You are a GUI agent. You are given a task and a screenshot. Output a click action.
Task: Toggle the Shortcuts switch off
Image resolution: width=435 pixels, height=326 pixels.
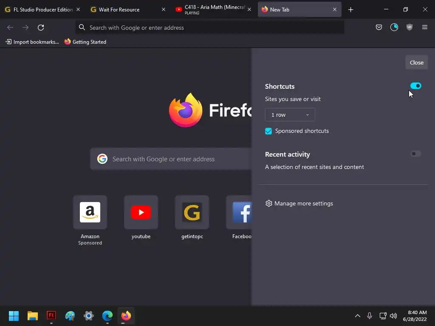point(415,86)
